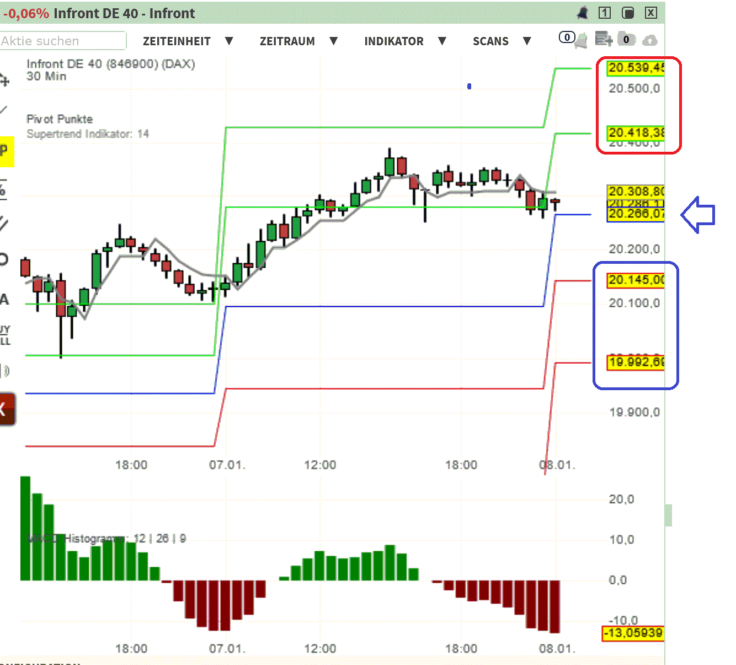
Task: Open the cloud upload icon
Action: click(x=650, y=40)
